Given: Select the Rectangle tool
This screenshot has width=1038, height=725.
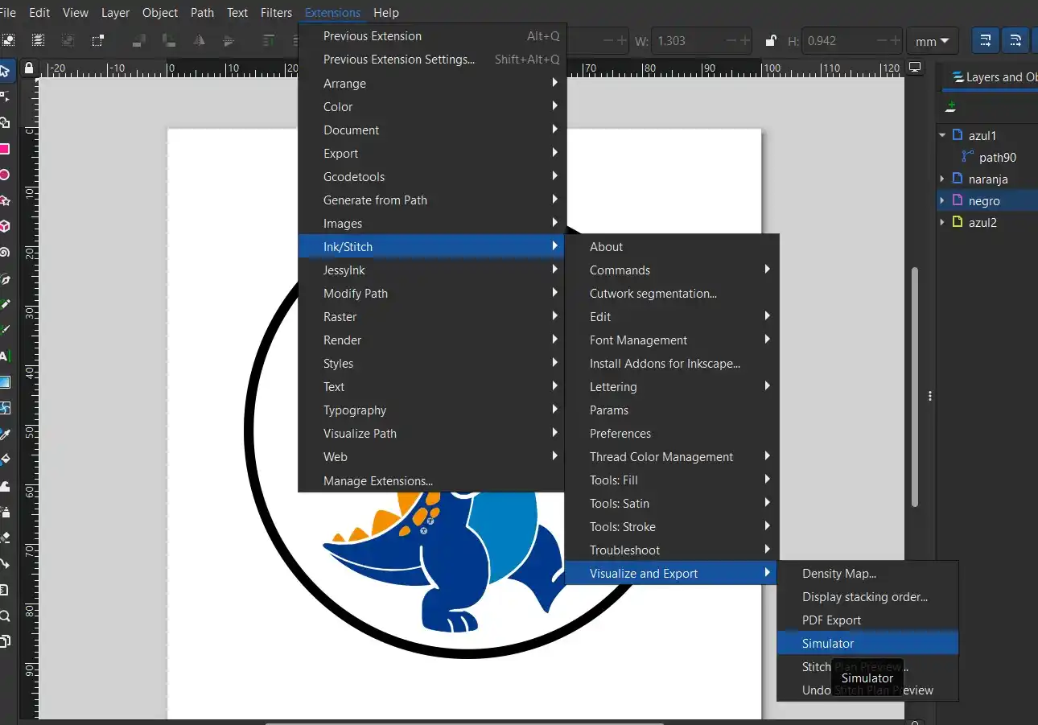Looking at the screenshot, I should point(4,149).
